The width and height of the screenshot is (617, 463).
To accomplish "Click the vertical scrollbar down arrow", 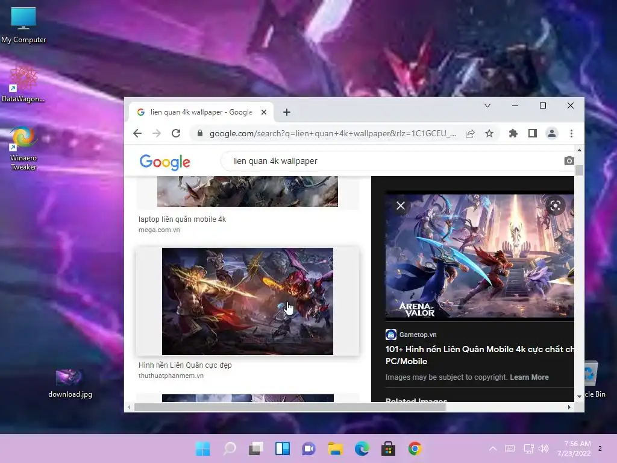I will click(579, 397).
